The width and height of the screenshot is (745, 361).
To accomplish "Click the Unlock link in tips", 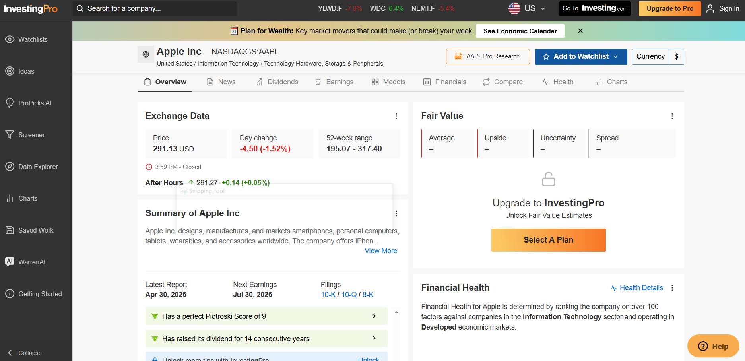I will [369, 359].
